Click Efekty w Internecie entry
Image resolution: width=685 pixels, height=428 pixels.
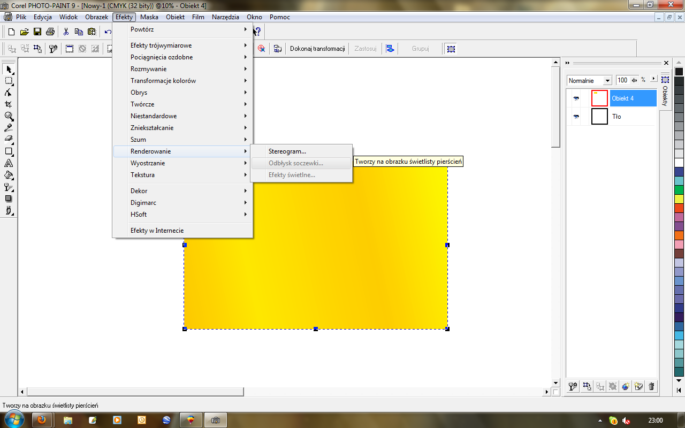pyautogui.click(x=157, y=231)
